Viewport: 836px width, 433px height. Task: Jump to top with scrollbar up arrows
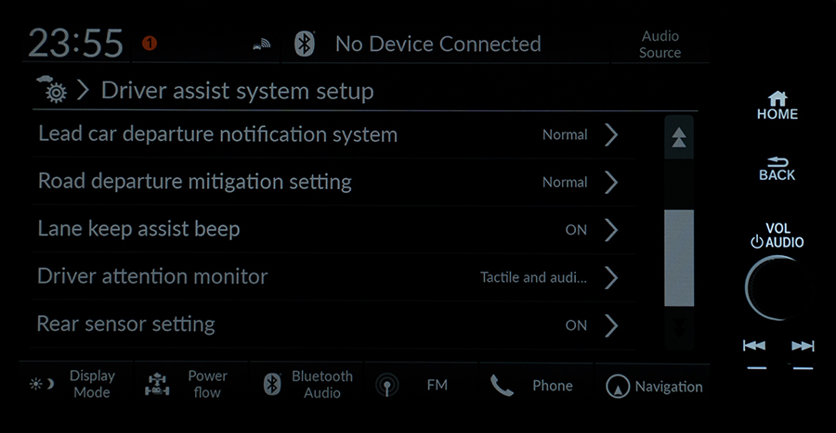pyautogui.click(x=679, y=137)
